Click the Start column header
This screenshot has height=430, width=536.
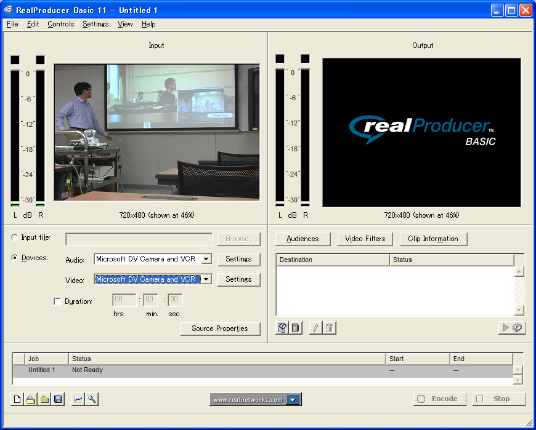(418, 359)
